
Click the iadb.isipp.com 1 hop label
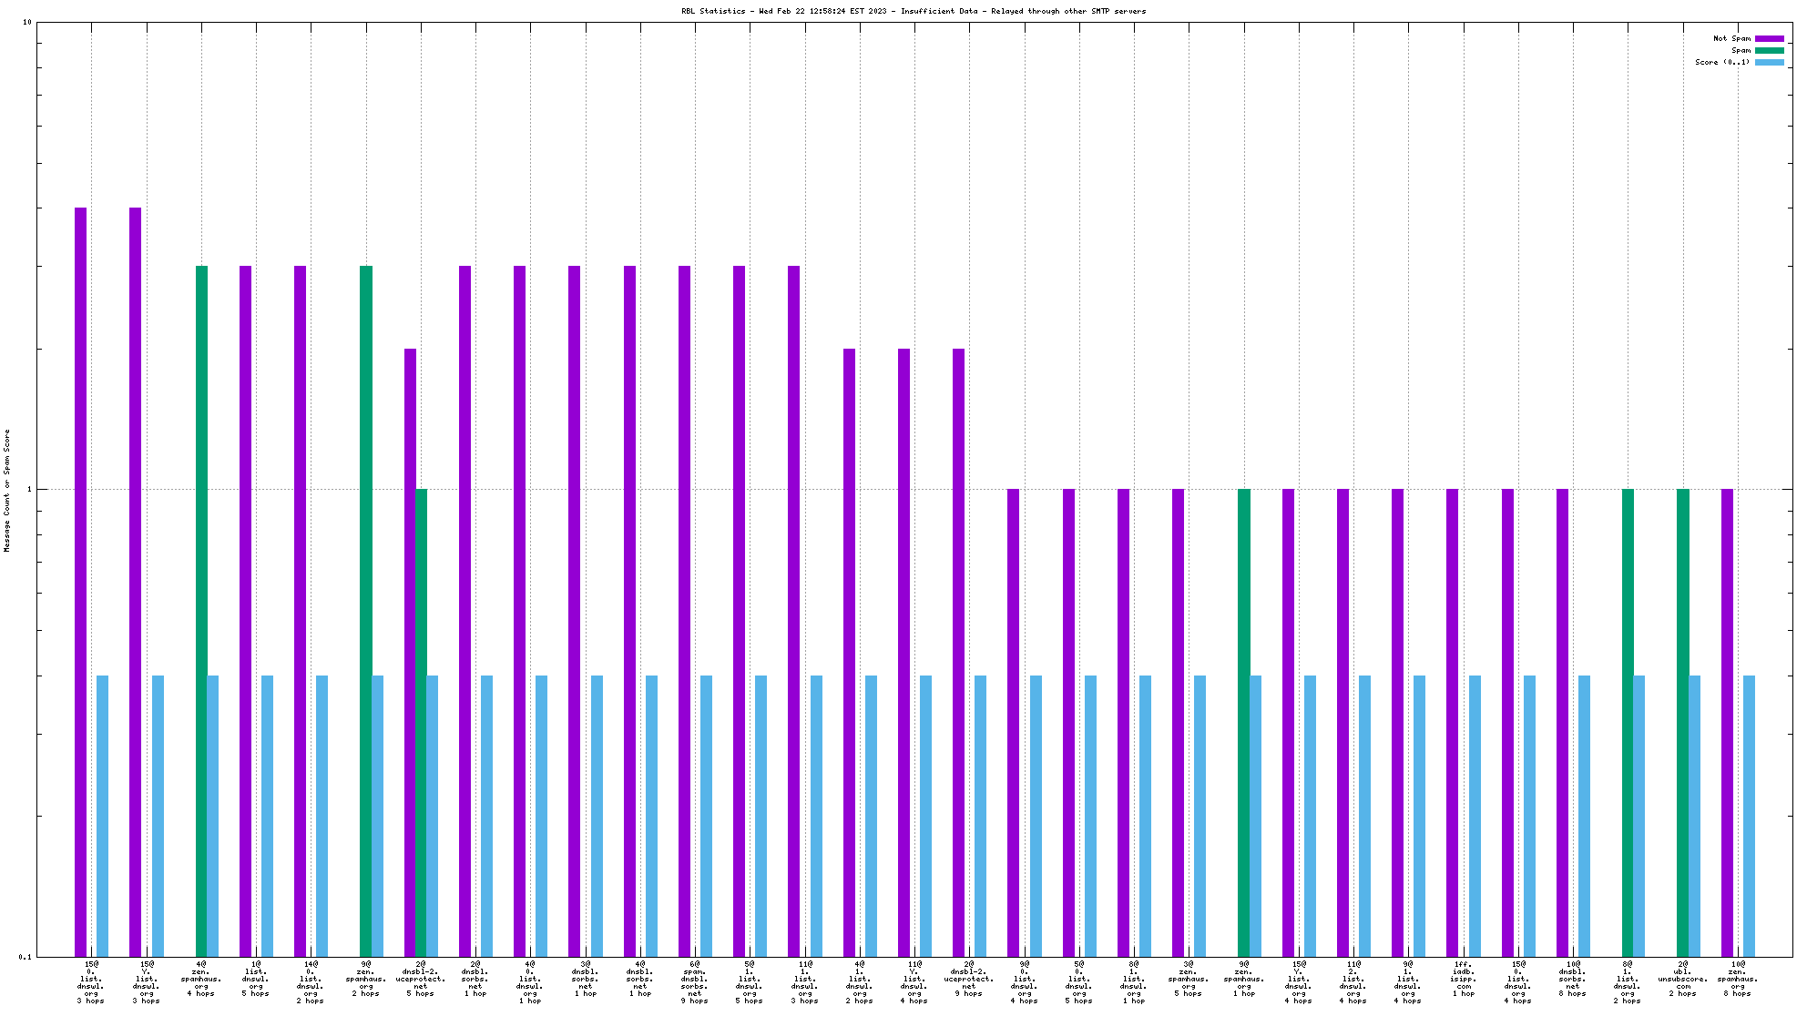1463,979
